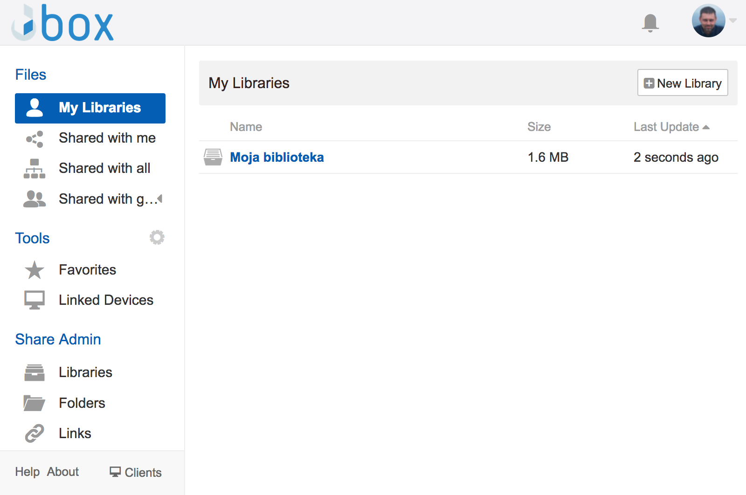Click the 1.6 MB size cell
This screenshot has height=495, width=746.
548,157
